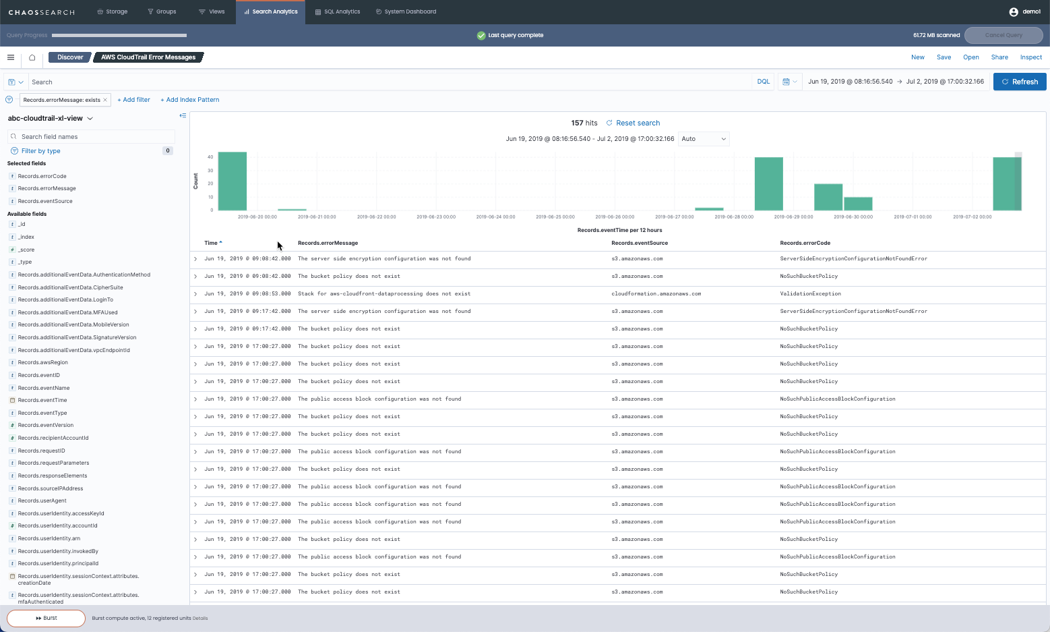1050x632 pixels.
Task: Expand the cloudformation ValidationException row
Action: click(x=195, y=294)
